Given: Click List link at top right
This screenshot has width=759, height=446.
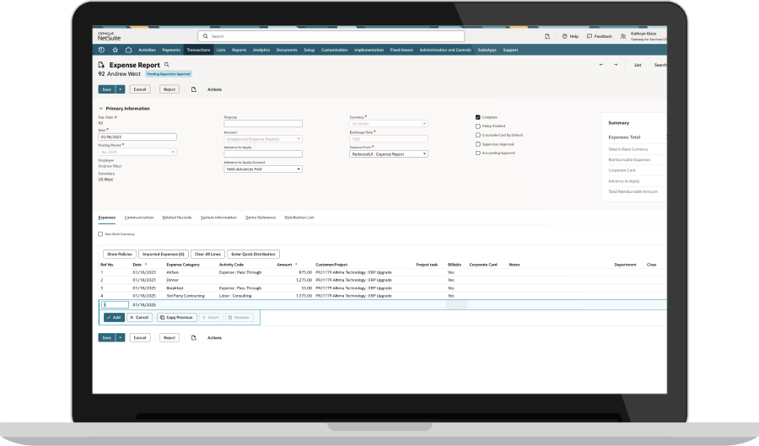Looking at the screenshot, I should coord(638,65).
